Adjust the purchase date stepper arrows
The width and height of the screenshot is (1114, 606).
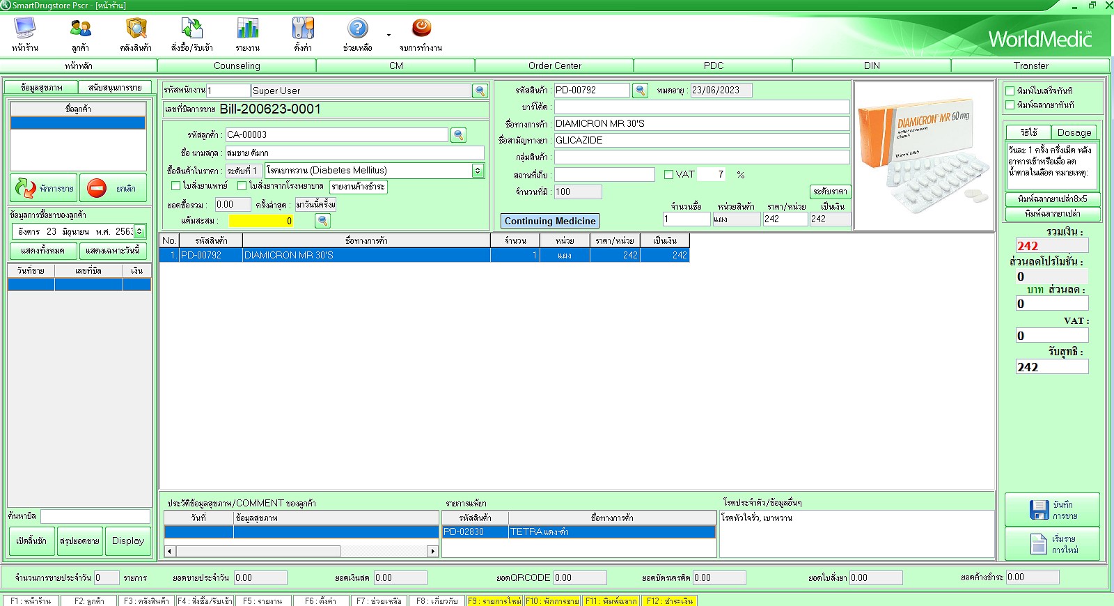(x=140, y=231)
